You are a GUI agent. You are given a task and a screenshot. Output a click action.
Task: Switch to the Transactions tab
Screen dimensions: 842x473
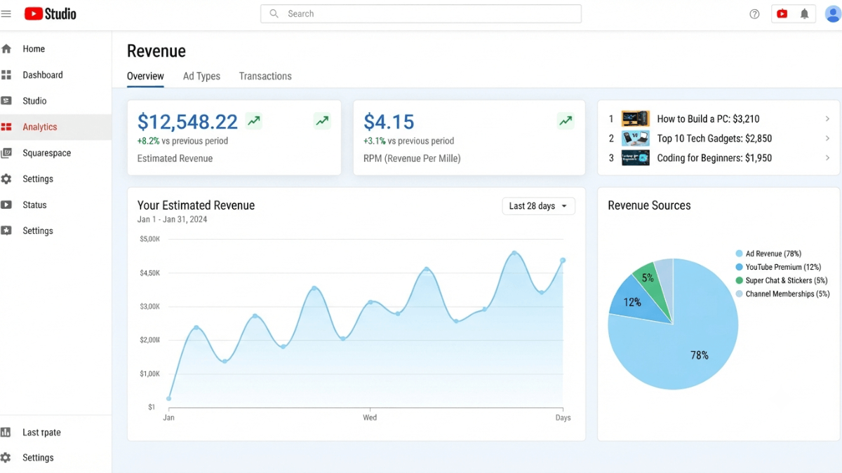(265, 76)
